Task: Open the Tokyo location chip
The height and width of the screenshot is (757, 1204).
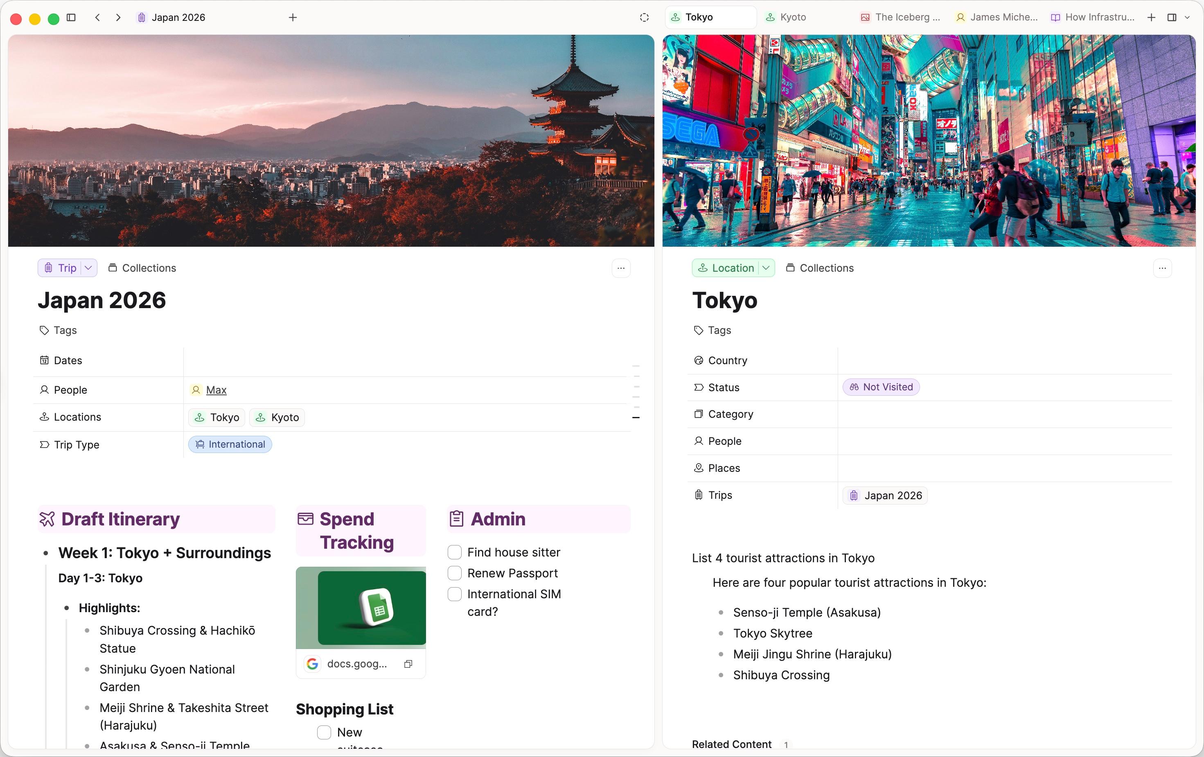Action: point(216,417)
